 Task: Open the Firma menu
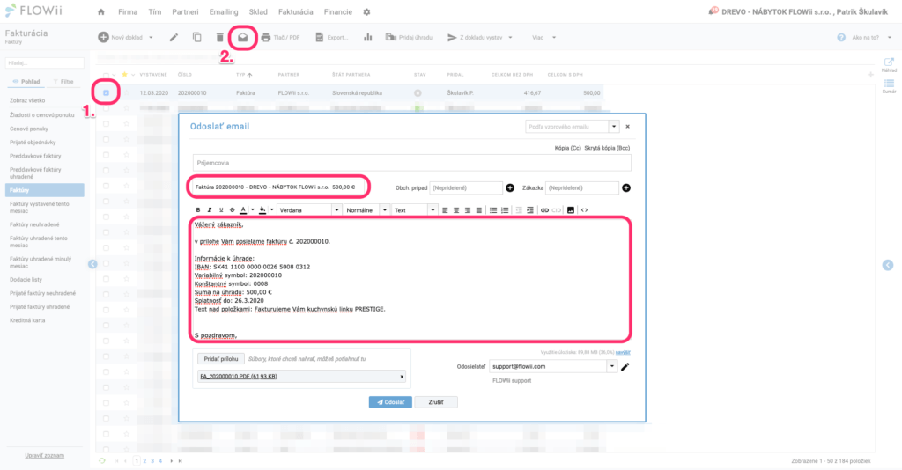128,12
